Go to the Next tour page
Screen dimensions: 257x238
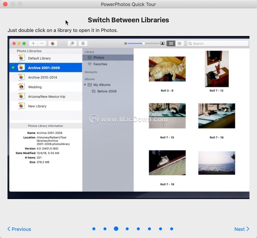click(242, 229)
